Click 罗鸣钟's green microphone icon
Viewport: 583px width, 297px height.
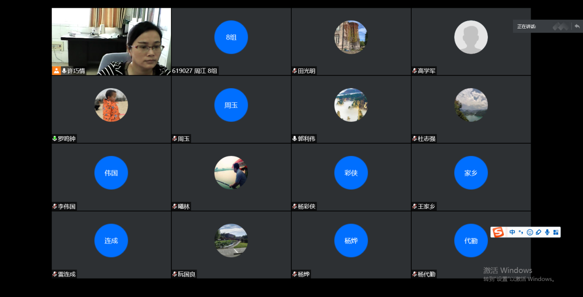[55, 139]
